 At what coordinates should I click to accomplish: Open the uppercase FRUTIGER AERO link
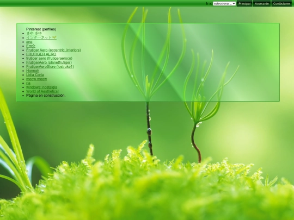(41, 54)
